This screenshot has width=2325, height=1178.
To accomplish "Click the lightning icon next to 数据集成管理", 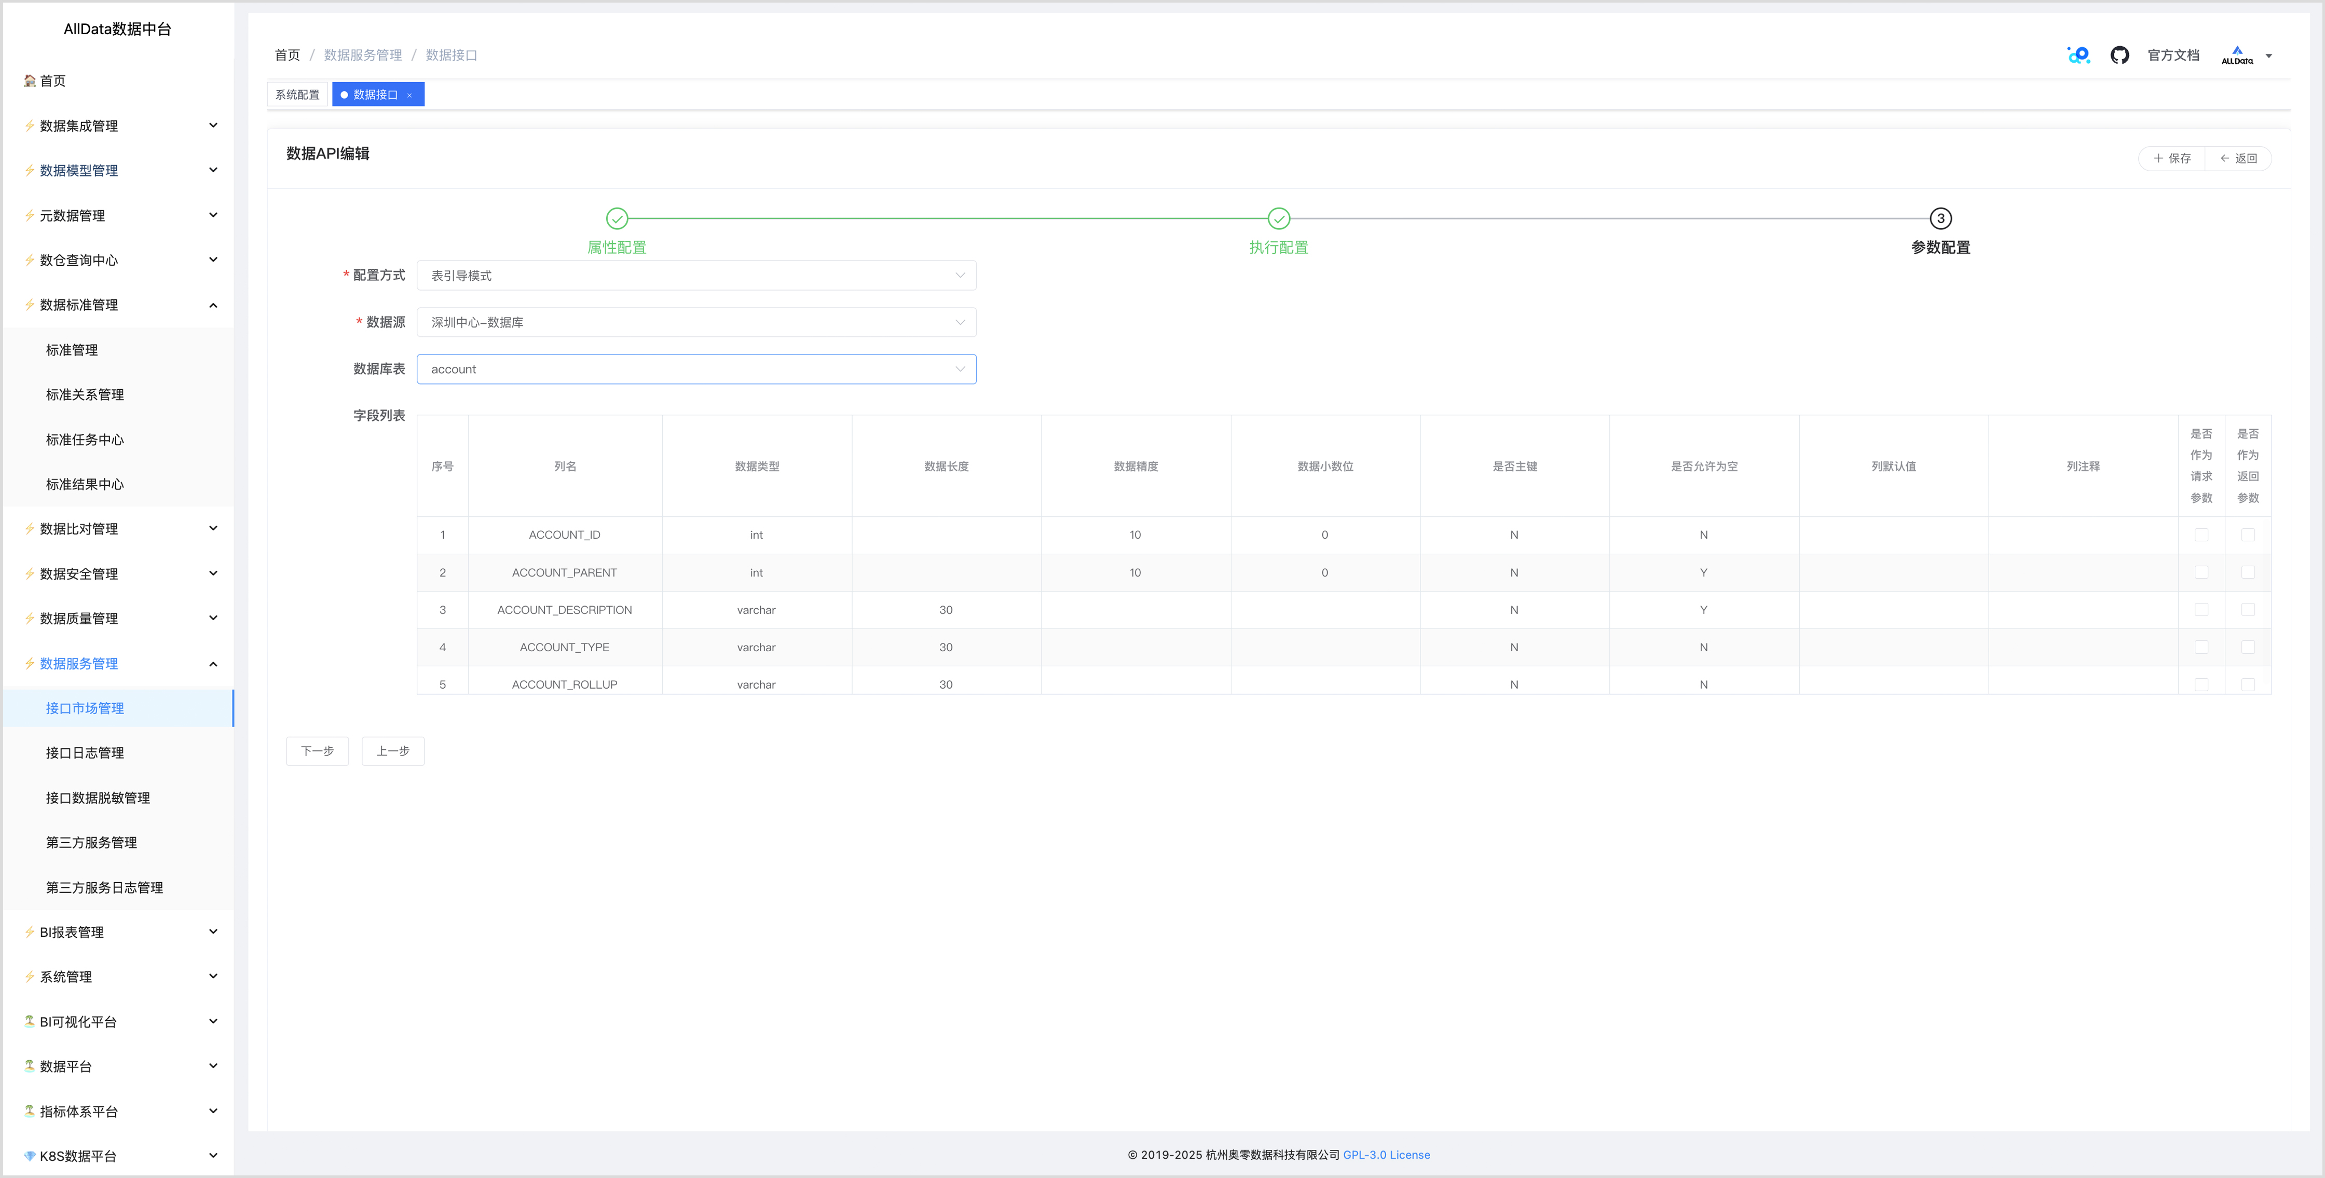I will pyautogui.click(x=30, y=126).
